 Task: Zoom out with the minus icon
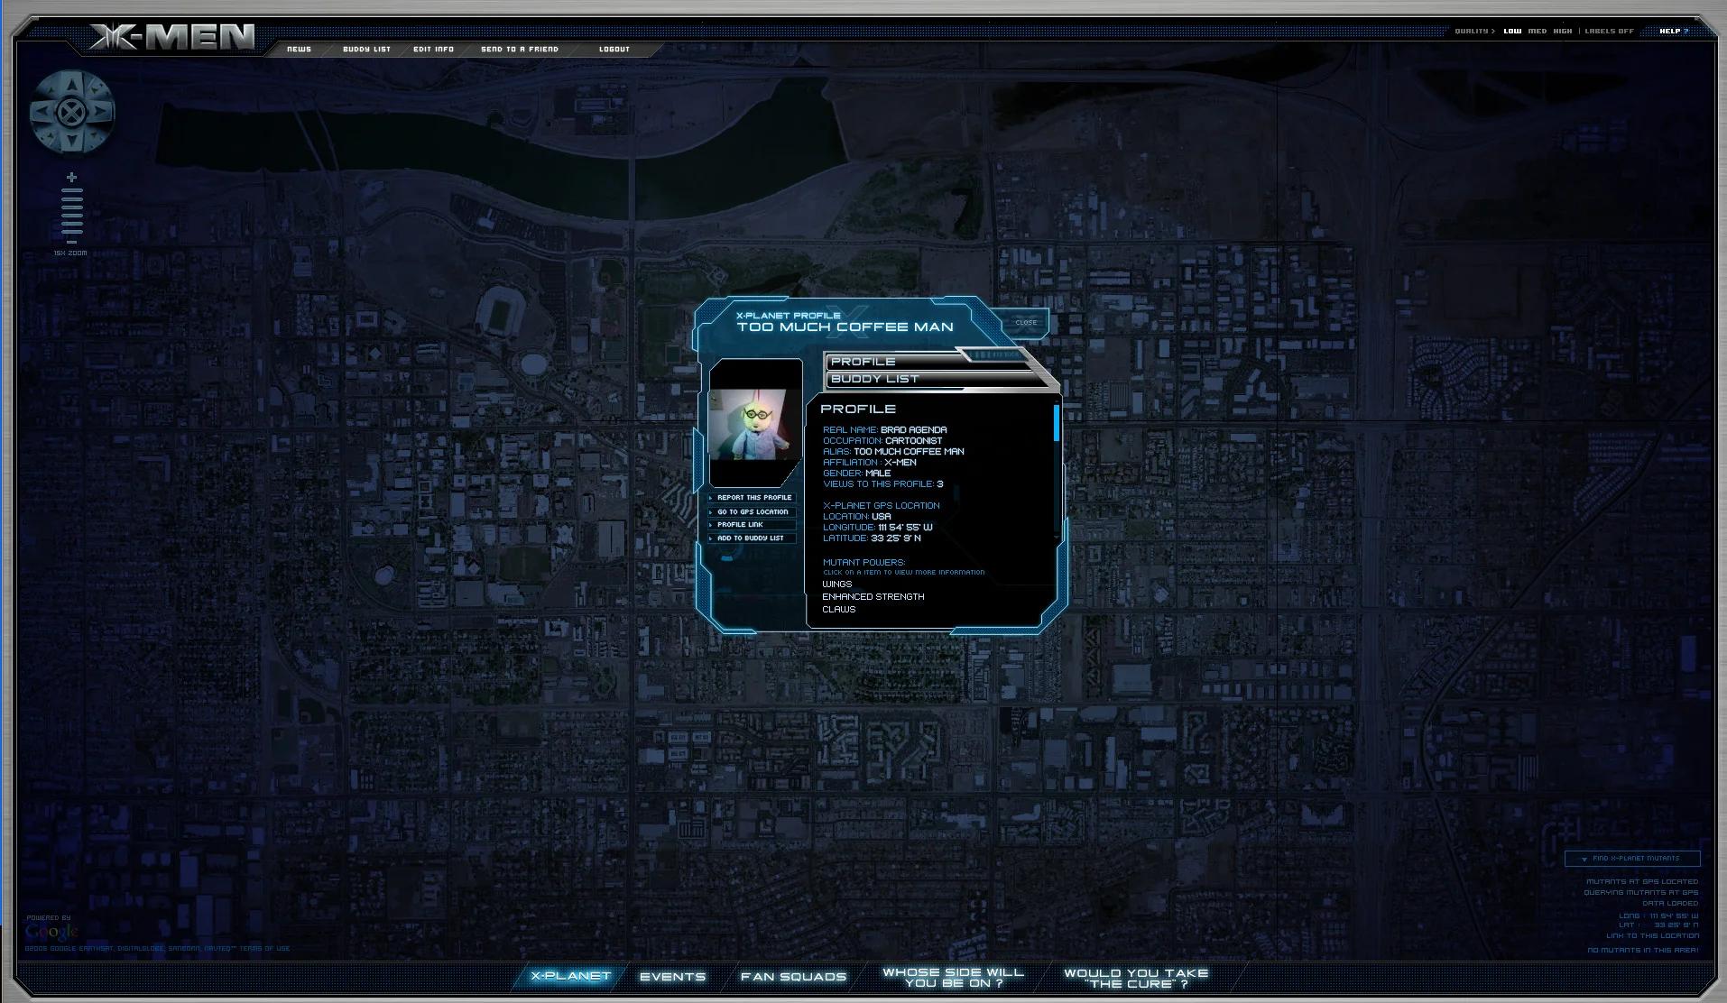point(71,242)
